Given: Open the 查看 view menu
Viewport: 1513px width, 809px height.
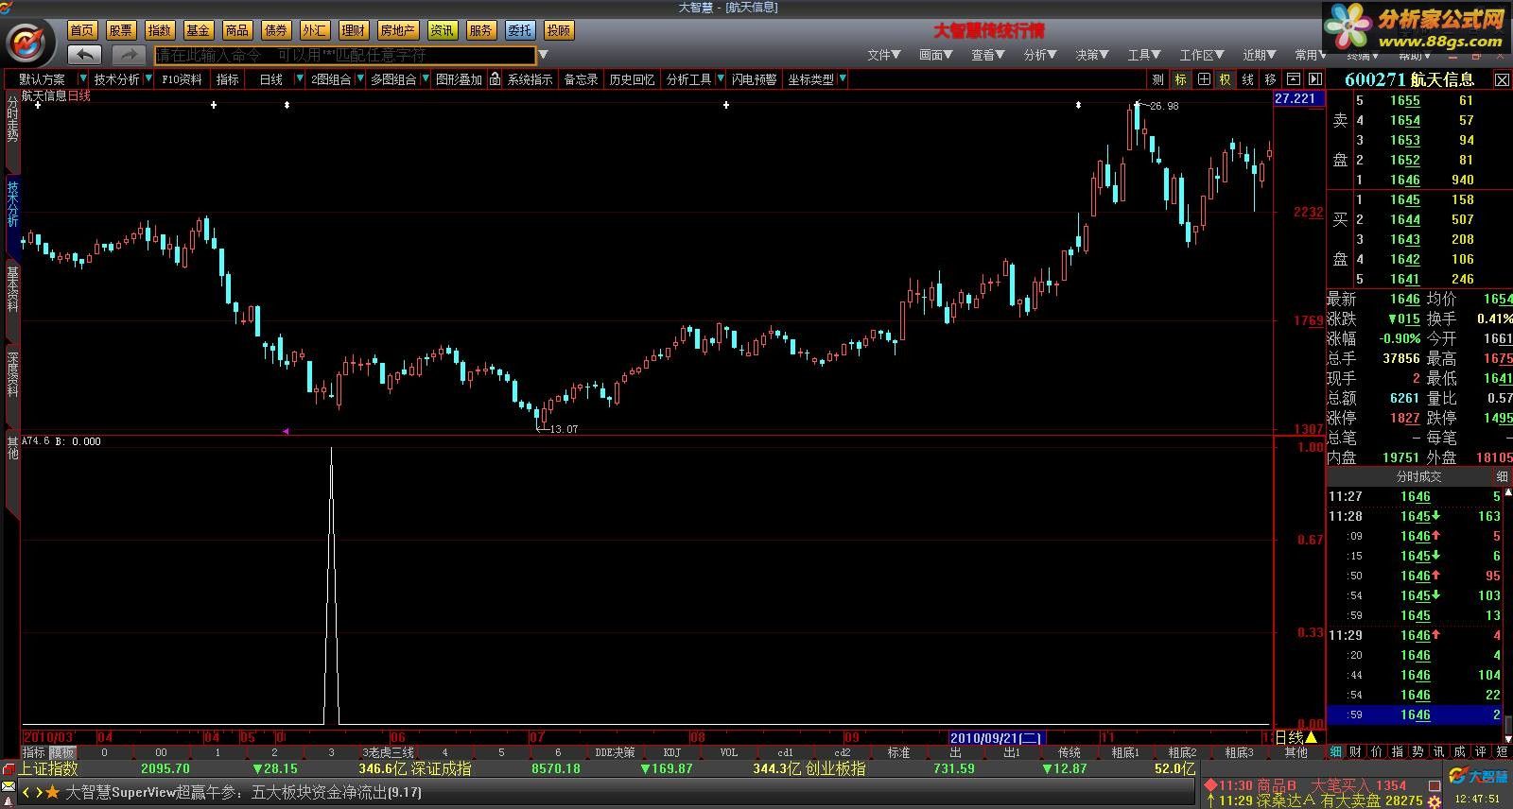Looking at the screenshot, I should point(987,55).
